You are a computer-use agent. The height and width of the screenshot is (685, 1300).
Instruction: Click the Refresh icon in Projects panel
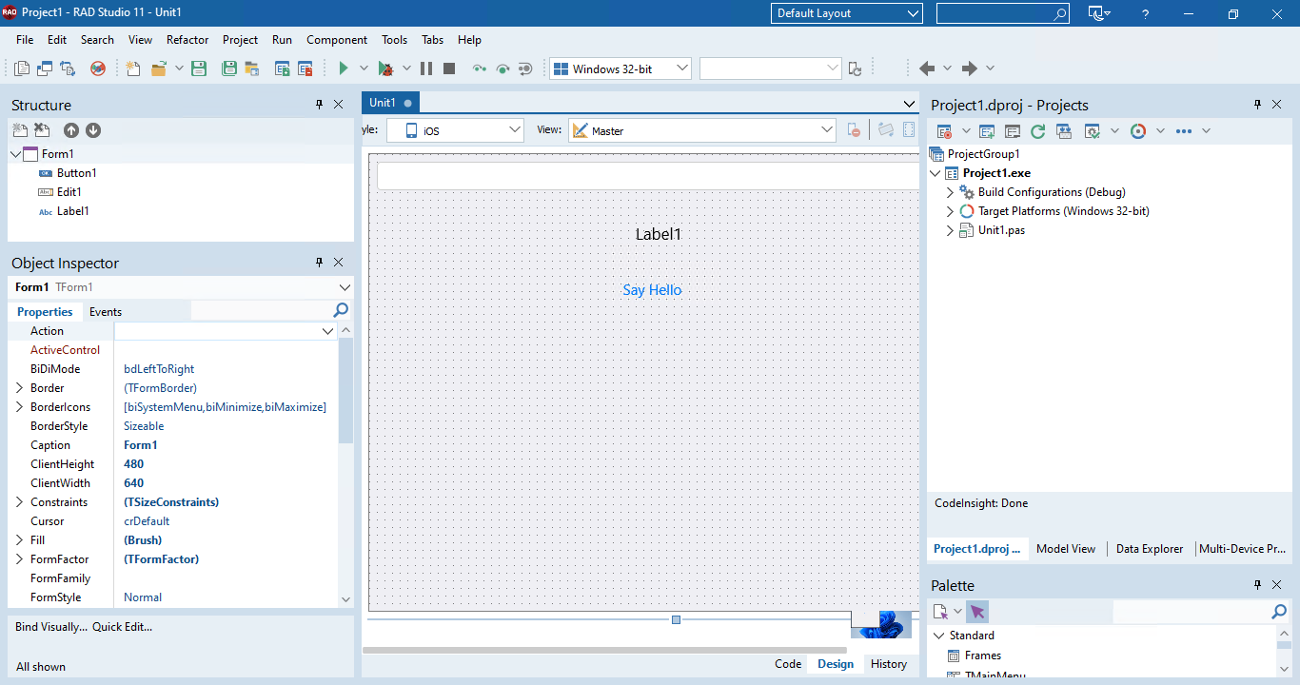click(1037, 131)
